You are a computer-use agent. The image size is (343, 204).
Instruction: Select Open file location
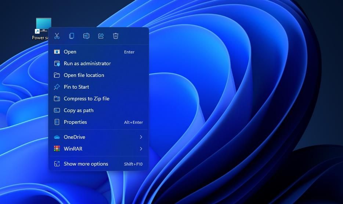98,75
